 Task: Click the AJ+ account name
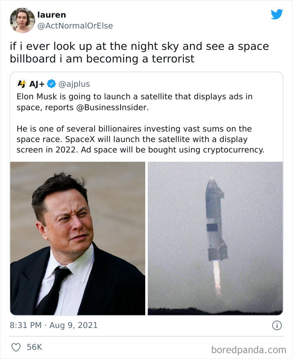(x=37, y=83)
